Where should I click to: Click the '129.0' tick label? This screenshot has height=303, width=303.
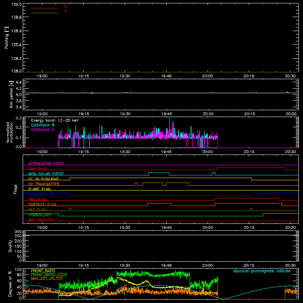[x=16, y=4]
